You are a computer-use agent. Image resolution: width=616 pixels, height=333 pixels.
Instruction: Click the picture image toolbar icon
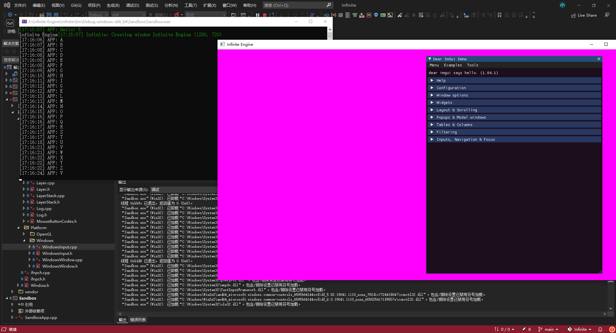coord(390,15)
